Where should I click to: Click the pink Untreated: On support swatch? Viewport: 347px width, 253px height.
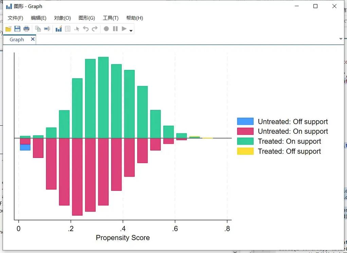[245, 131]
